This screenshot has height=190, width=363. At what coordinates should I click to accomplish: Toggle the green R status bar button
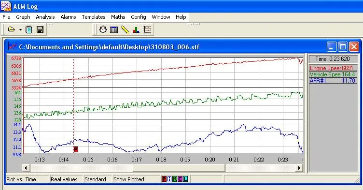click(x=175, y=179)
